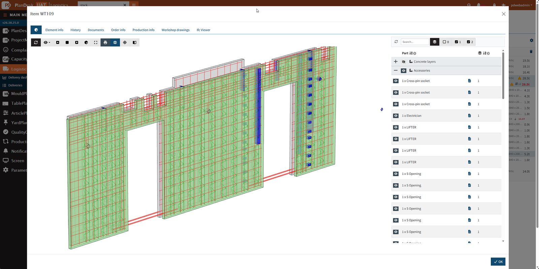
Task: Select the top view icon in viewer toolbar
Action: (x=58, y=42)
